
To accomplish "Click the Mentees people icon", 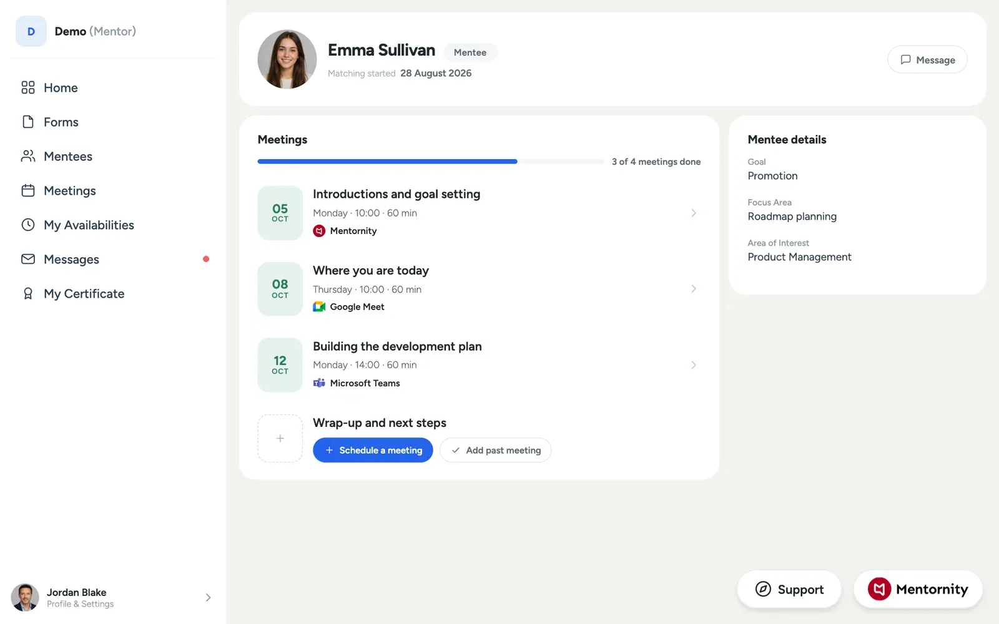I will click(28, 156).
